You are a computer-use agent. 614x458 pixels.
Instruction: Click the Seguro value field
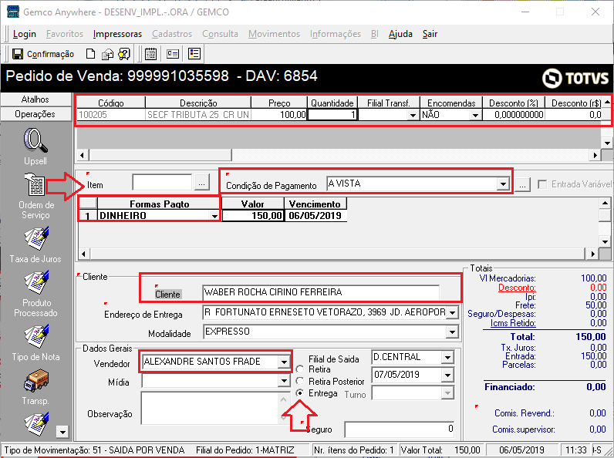[400, 429]
